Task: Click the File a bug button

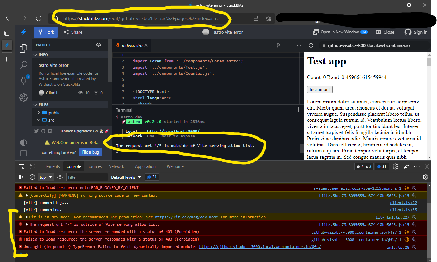Action: pos(90,152)
